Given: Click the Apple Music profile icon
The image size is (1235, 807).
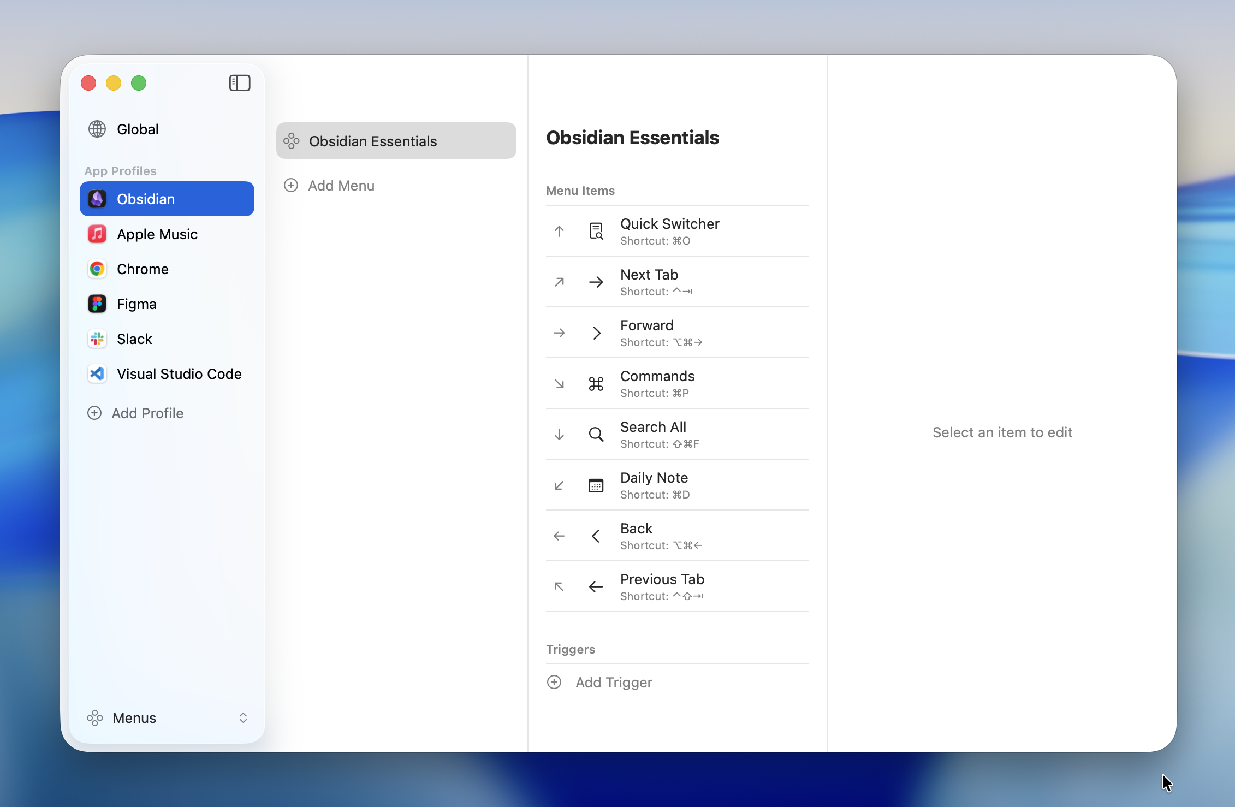Looking at the screenshot, I should tap(97, 234).
